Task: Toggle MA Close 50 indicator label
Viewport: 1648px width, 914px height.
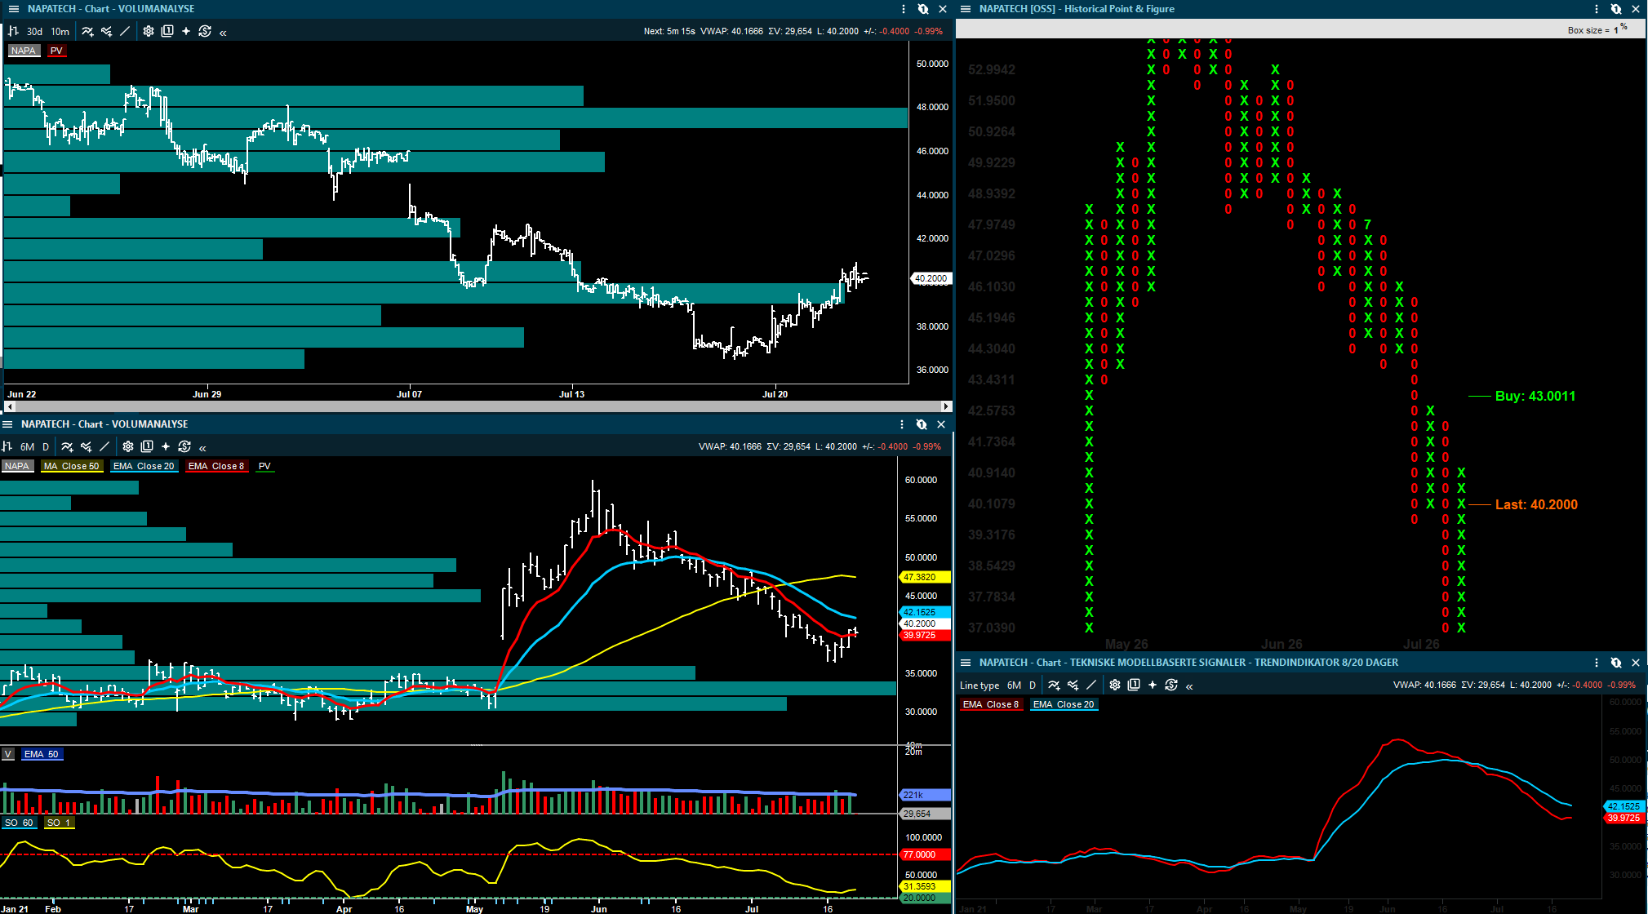Action: tap(72, 466)
